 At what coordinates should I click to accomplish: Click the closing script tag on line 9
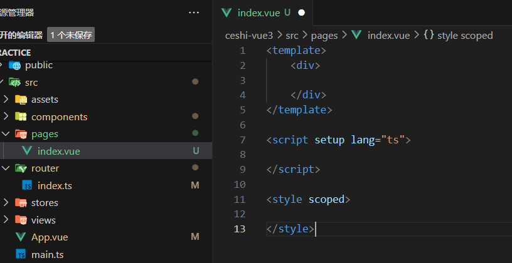point(293,170)
